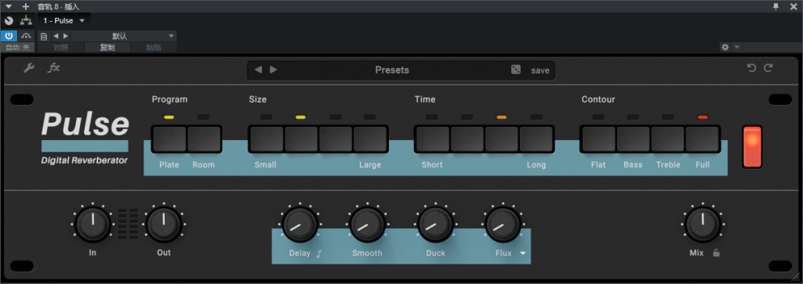Pin the plugin window
The width and height of the screenshot is (803, 284).
click(x=776, y=6)
